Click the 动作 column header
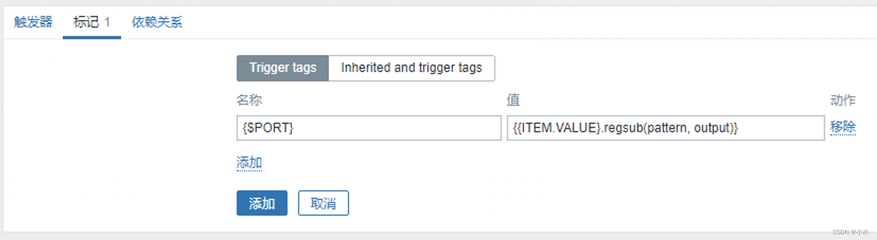 pos(843,100)
